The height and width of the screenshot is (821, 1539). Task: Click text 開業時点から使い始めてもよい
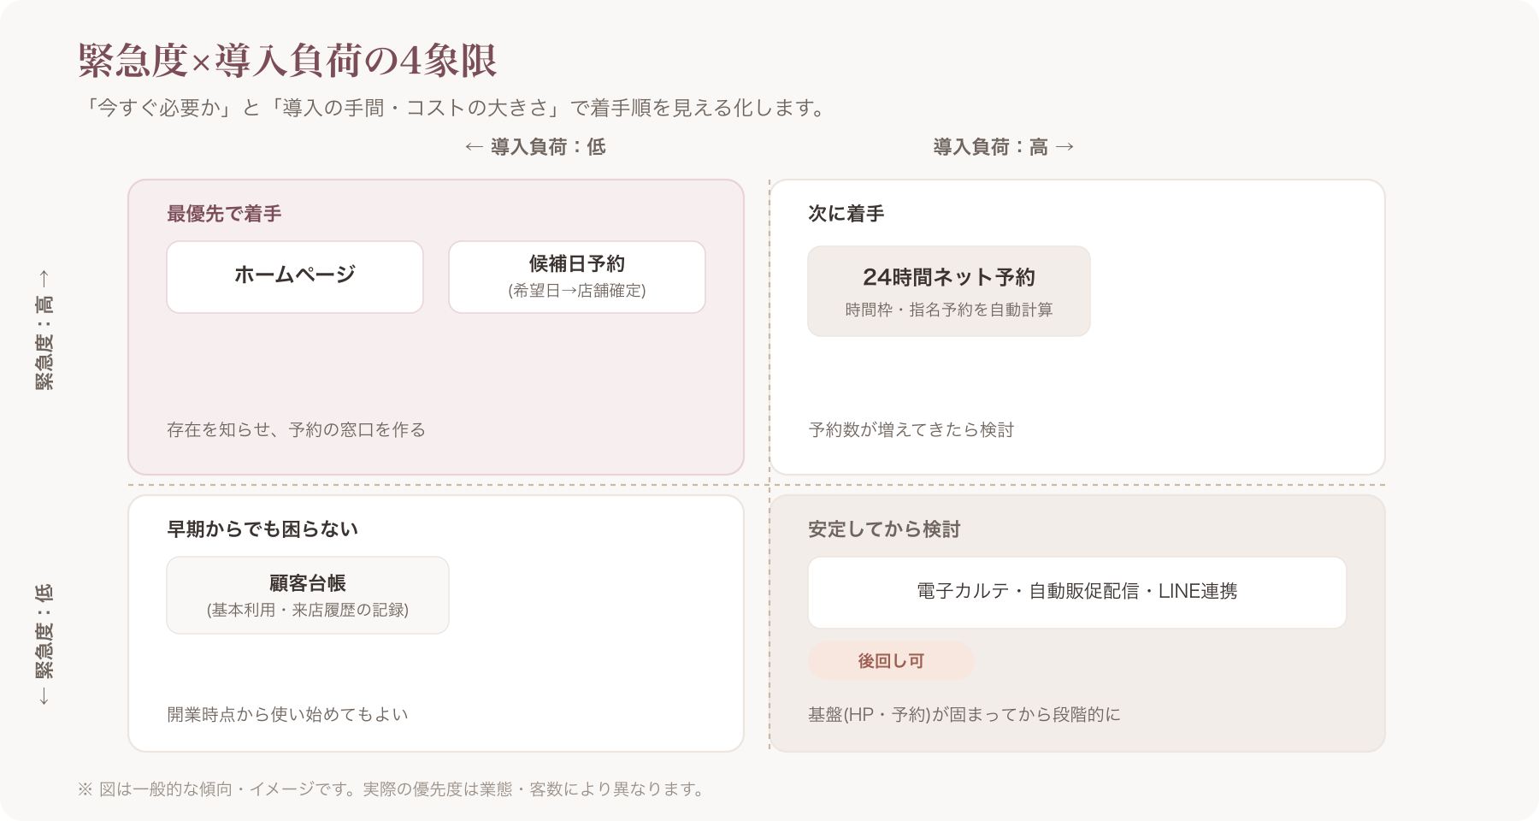[287, 714]
